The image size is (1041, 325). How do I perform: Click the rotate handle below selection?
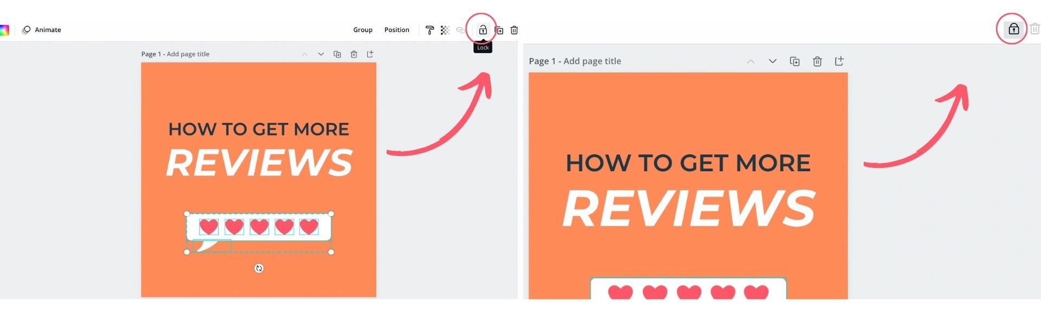(259, 268)
